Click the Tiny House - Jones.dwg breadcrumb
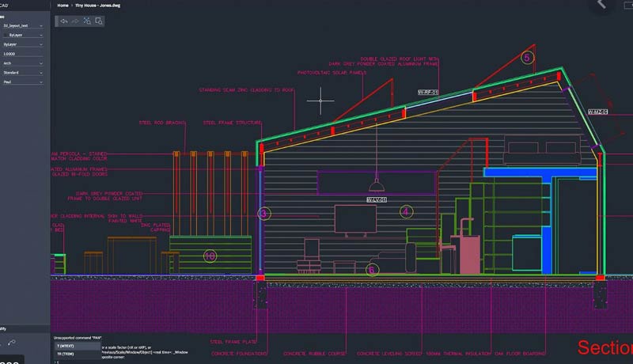Screen dimensions: 633x364 (x=97, y=6)
